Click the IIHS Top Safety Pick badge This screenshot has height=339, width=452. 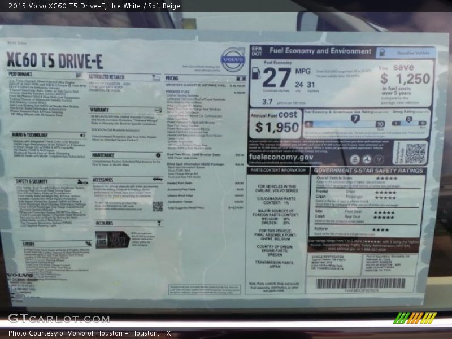click(112, 240)
